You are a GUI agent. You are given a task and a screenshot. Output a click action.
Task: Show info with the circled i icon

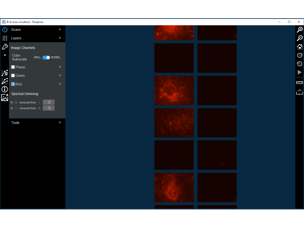point(5,89)
